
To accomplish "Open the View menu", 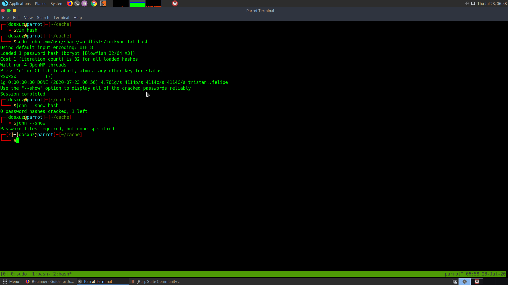I will tap(28, 18).
